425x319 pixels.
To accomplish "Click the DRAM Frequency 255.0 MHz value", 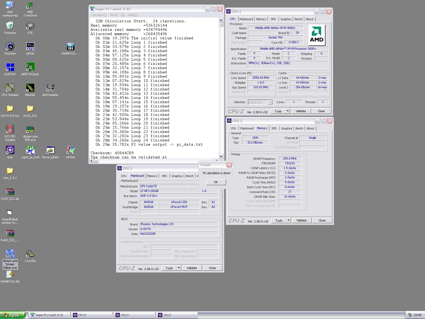I will (290, 158).
